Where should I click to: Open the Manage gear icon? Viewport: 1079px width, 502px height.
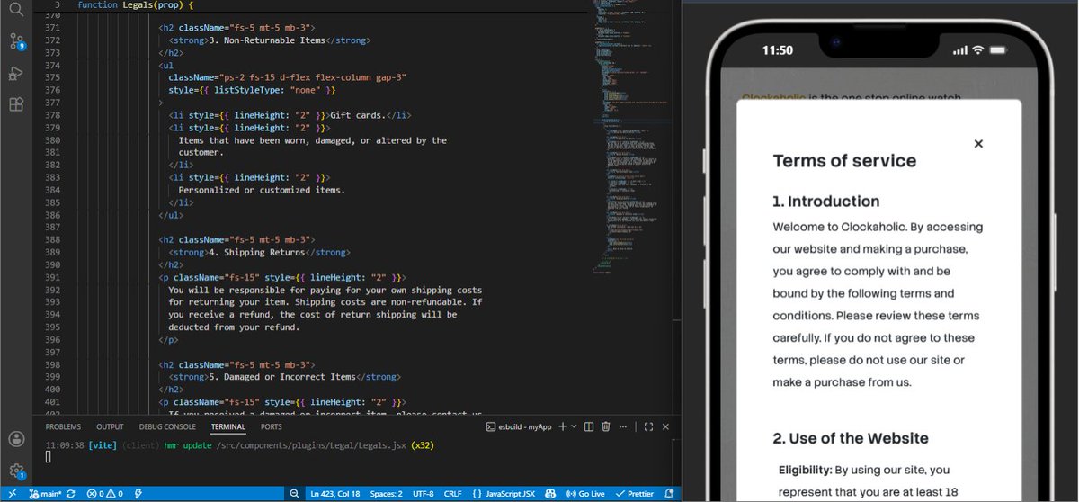[15, 470]
